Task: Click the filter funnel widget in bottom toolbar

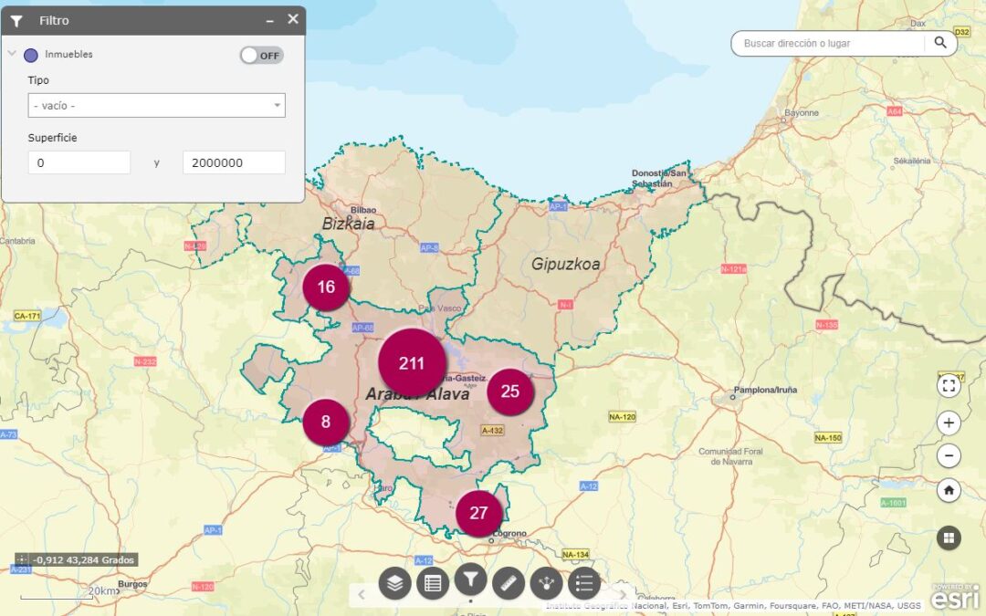Action: [x=470, y=579]
